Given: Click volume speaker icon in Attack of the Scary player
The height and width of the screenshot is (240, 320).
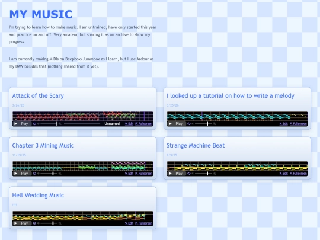Looking at the screenshot, I should click(39, 124).
